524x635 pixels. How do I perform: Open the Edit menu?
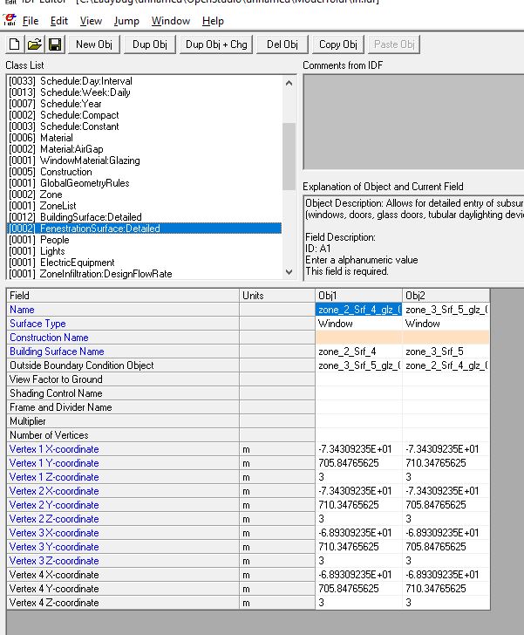tap(58, 21)
